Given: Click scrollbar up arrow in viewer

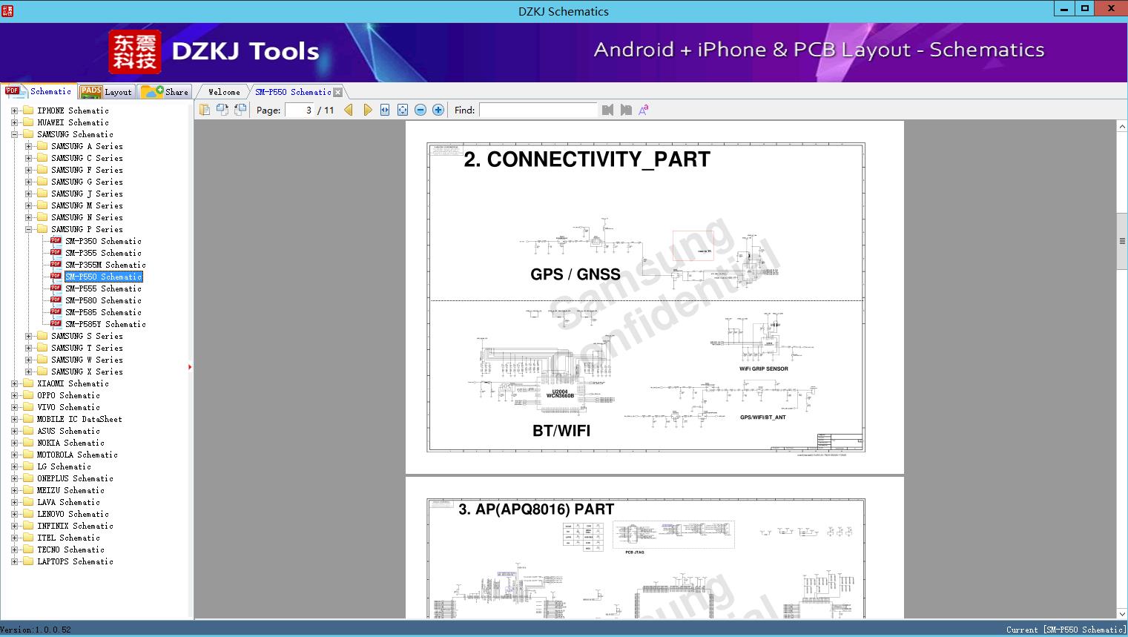Looking at the screenshot, I should pos(1122,127).
